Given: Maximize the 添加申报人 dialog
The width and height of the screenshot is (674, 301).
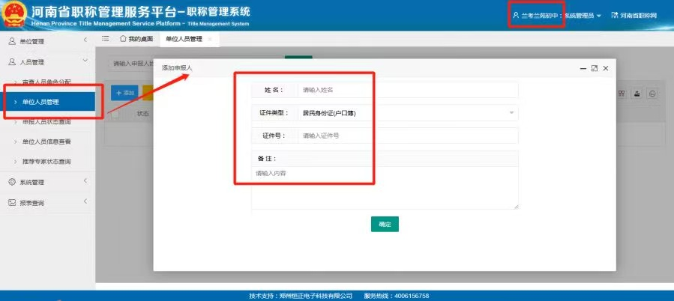Looking at the screenshot, I should [x=595, y=68].
